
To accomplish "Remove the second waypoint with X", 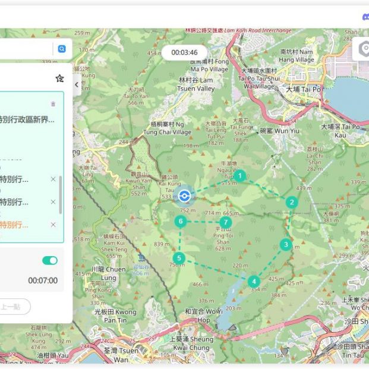I will [x=53, y=202].
